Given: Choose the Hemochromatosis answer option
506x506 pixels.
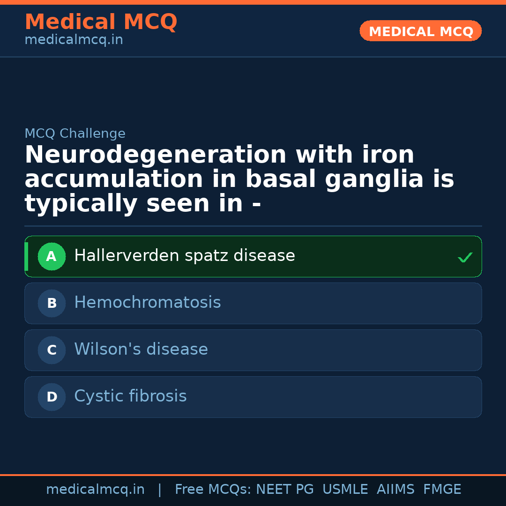Looking at the screenshot, I should coord(148,303).
